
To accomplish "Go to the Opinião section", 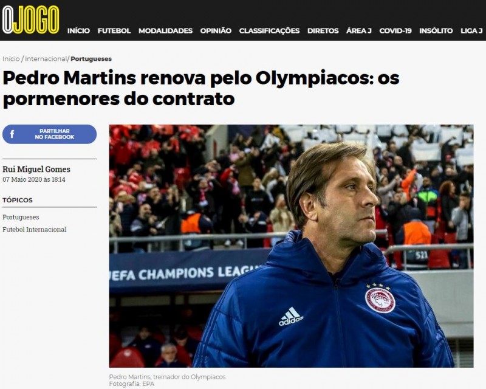I will coord(216,31).
